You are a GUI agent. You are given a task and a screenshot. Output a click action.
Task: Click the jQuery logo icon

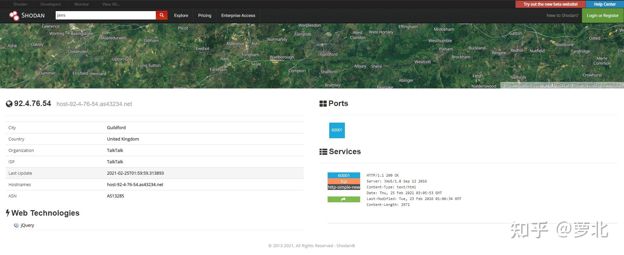point(16,225)
